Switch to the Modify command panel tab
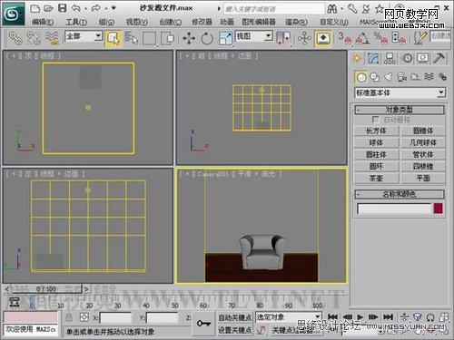Viewport: 454px width, 340px height. [x=373, y=58]
